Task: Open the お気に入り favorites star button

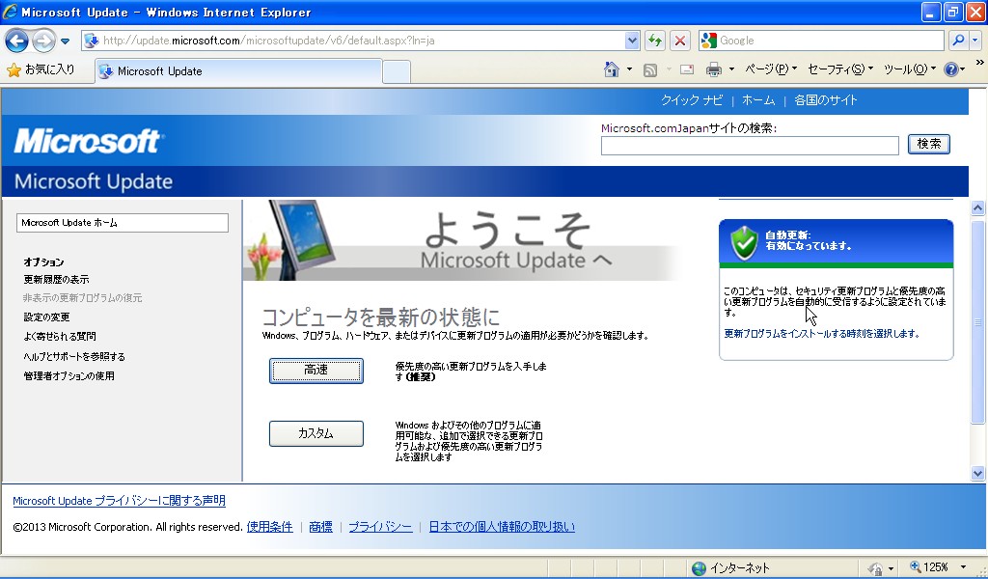Action: pos(41,69)
